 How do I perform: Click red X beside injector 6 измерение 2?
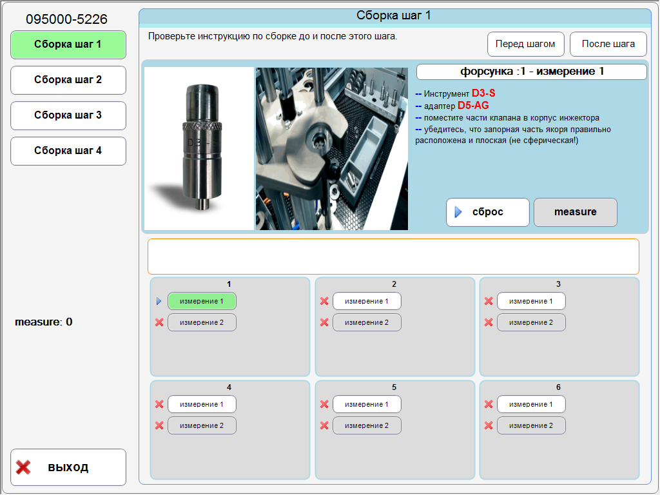489,425
